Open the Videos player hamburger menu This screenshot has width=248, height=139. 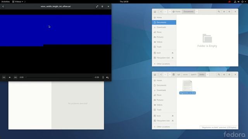point(102,7)
